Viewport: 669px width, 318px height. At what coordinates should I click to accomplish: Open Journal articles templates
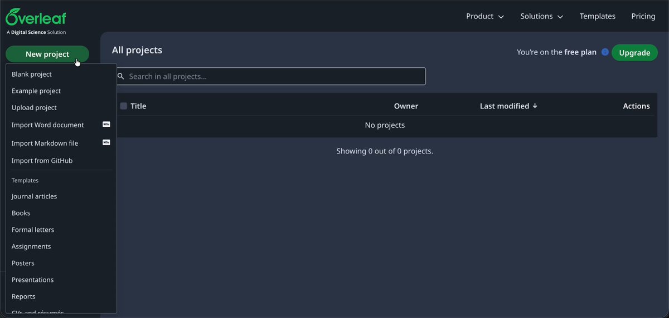(35, 196)
